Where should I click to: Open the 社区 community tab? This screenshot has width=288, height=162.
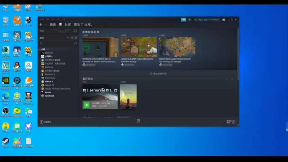click(68, 24)
